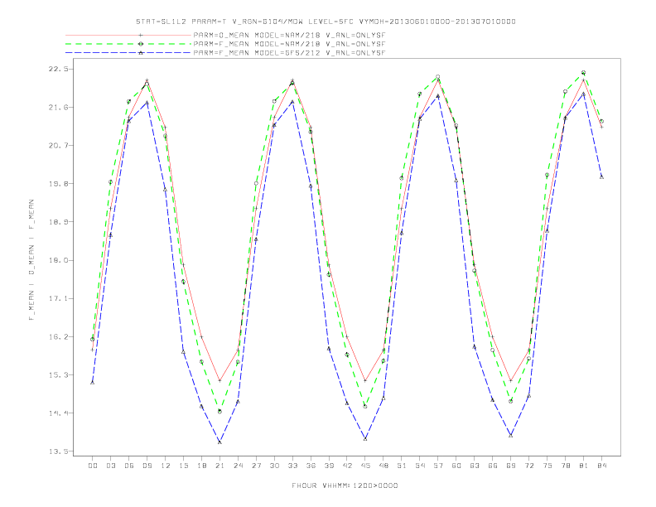
Task: Click the blue dashed legend line sample
Action: click(x=128, y=53)
